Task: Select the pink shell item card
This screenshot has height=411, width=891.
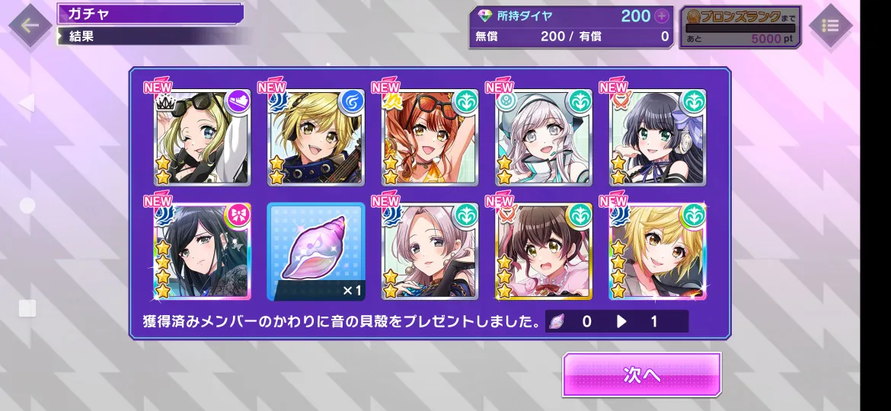Action: 316,251
